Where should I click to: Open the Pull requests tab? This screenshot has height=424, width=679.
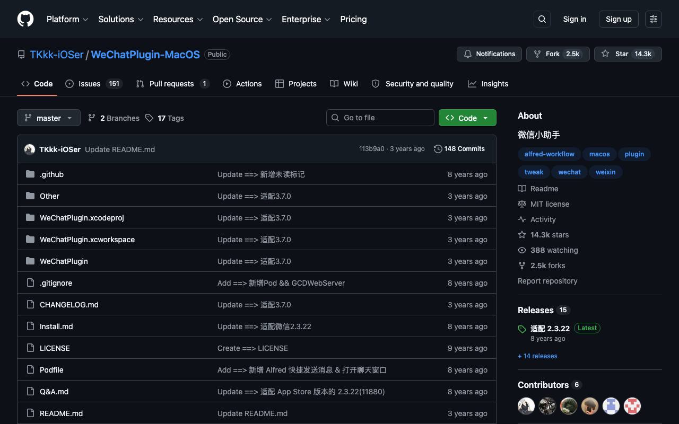[173, 84]
